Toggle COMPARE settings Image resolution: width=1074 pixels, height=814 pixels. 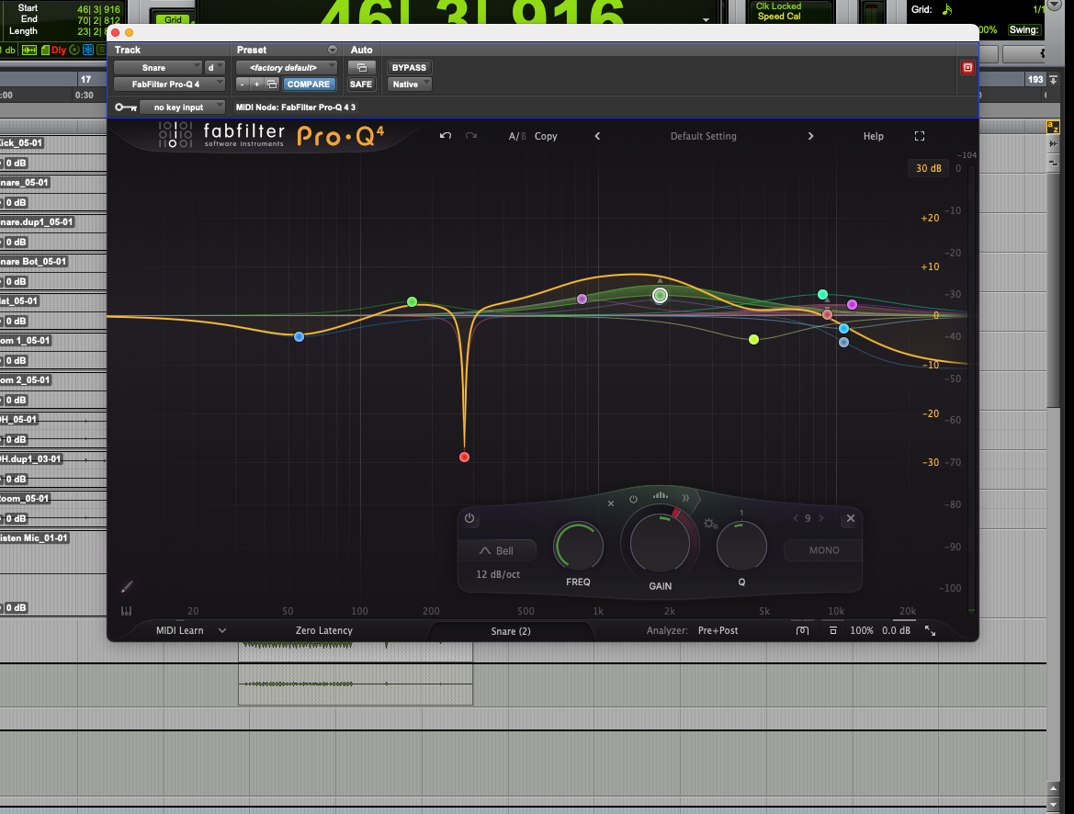[x=308, y=85]
